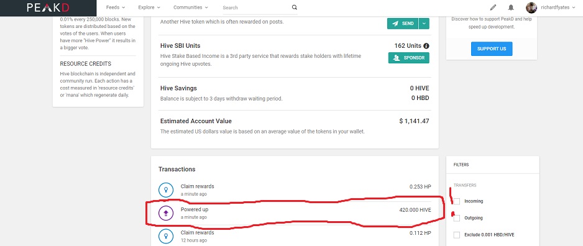This screenshot has height=246, width=583.
Task: Click the SUPPORT US button
Action: [492, 48]
